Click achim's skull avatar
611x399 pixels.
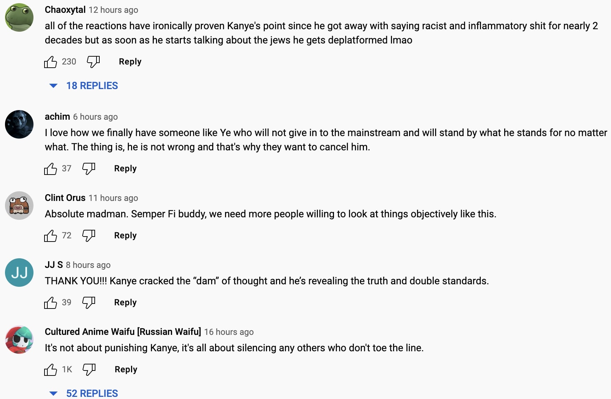point(19,124)
